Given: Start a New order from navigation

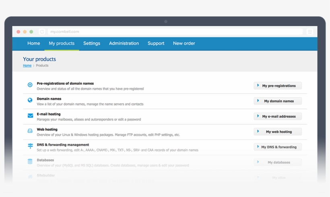Looking at the screenshot, I should (x=184, y=43).
